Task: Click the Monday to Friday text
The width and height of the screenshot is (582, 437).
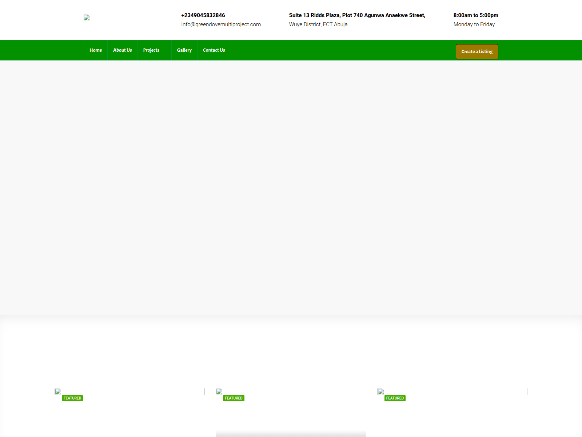Action: coord(474,24)
